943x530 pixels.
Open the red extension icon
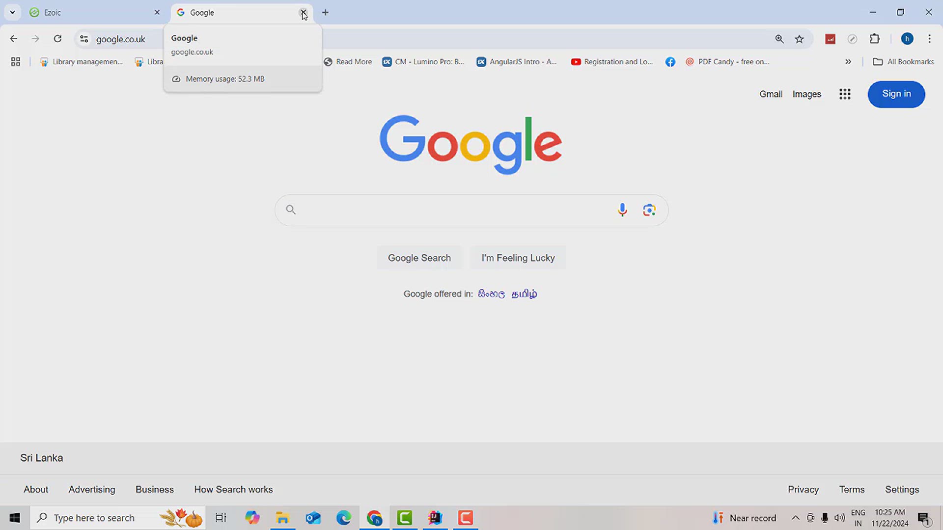click(x=831, y=39)
